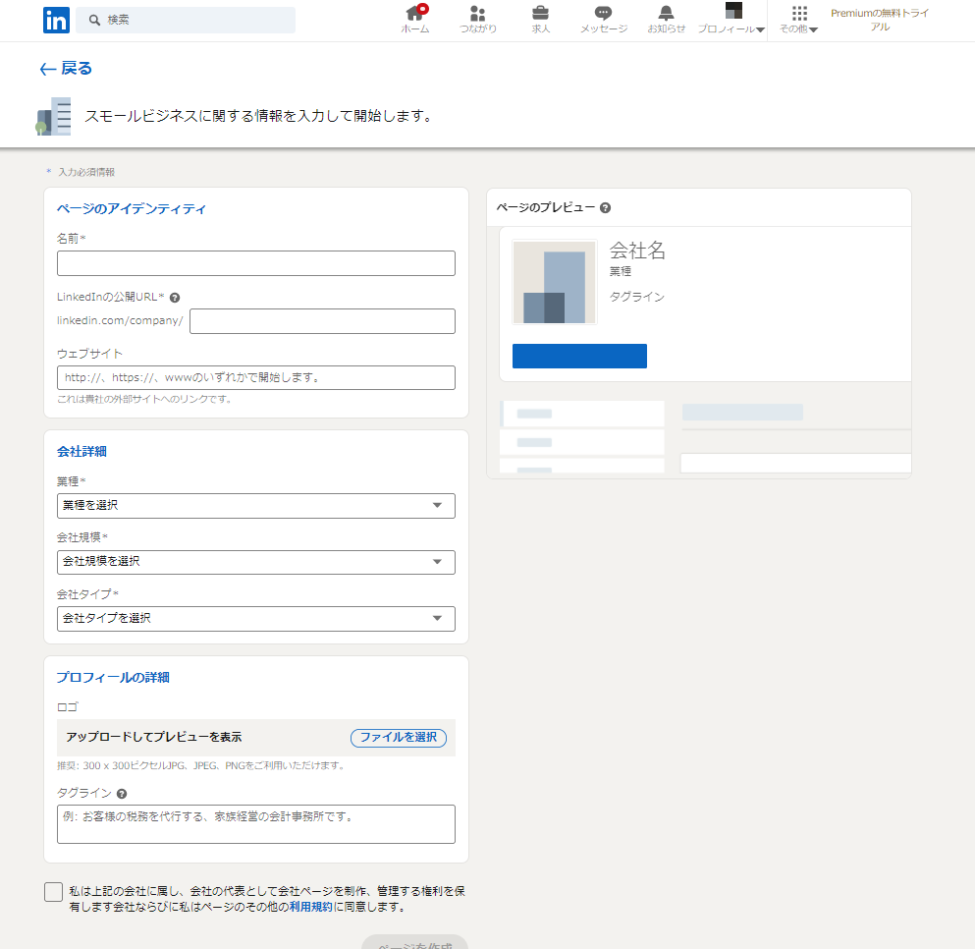
Task: Open the 会社規模を選択 dropdown
Action: click(x=256, y=562)
